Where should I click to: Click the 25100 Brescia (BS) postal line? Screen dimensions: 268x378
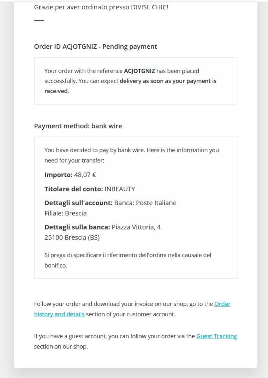pyautogui.click(x=72, y=238)
